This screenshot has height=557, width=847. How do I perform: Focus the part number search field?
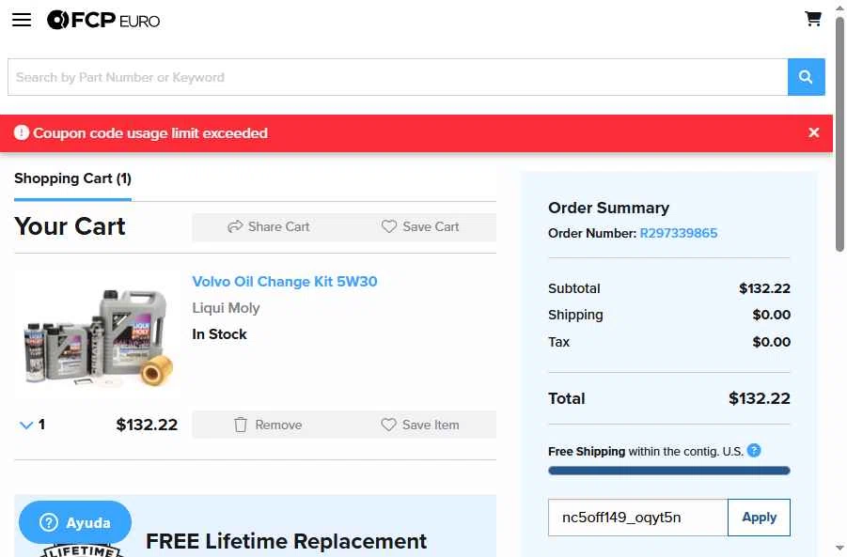tap(397, 77)
